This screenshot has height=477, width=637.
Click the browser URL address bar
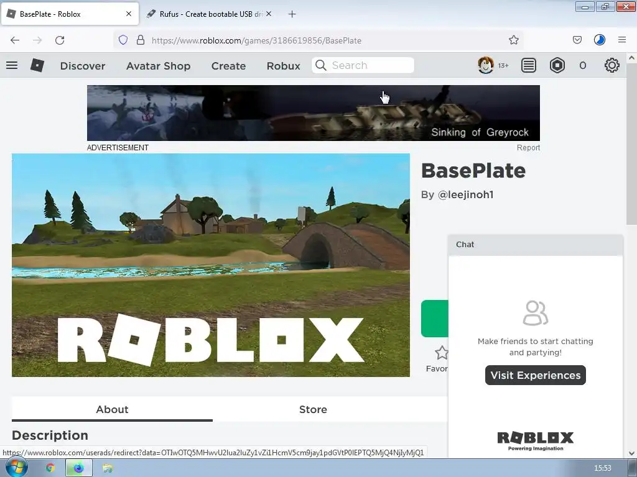[x=318, y=40]
